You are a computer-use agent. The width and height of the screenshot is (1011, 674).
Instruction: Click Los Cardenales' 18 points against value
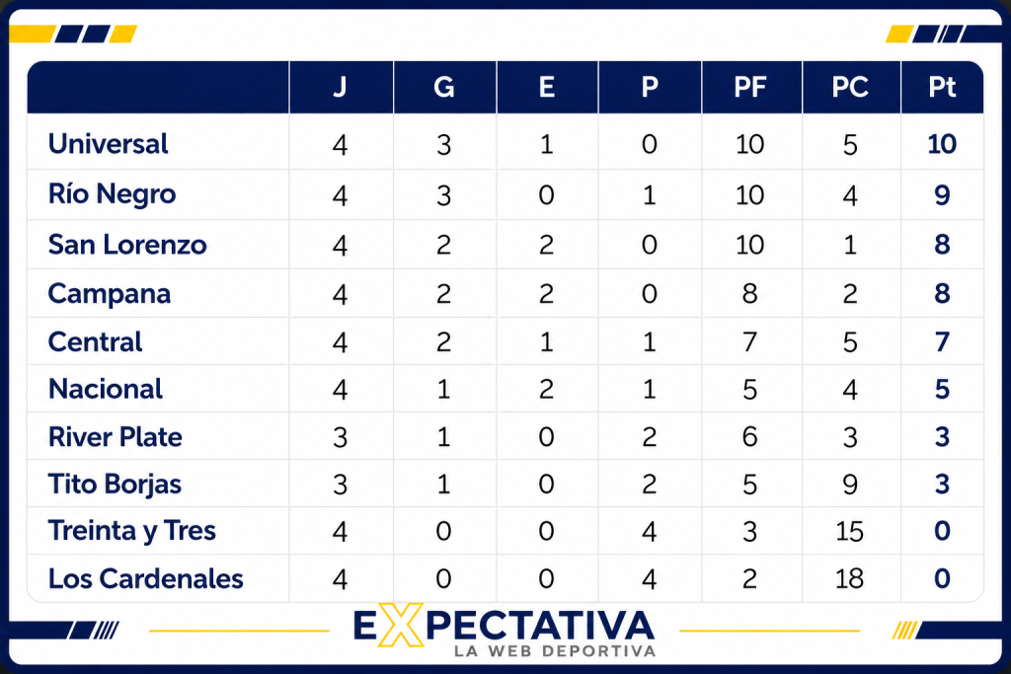pyautogui.click(x=849, y=578)
